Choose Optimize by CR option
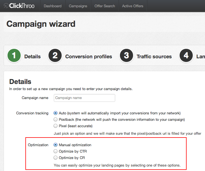Image resolution: width=205 pixels, height=171 pixels. 56,158
